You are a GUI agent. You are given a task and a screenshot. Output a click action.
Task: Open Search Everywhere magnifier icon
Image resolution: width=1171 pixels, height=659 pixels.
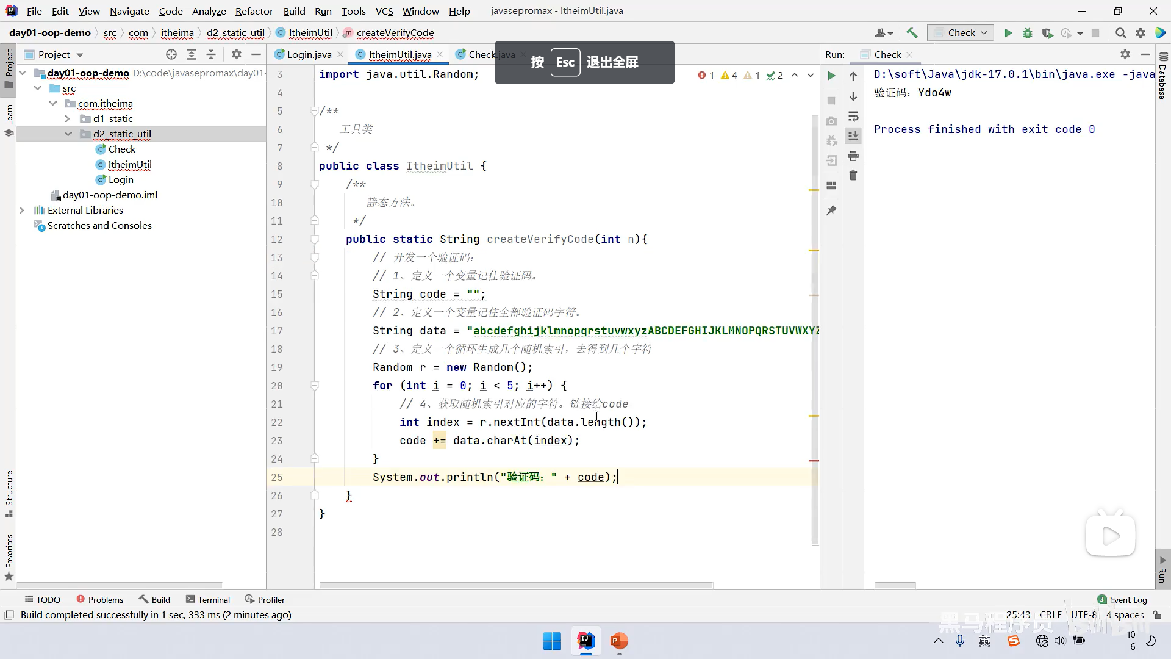[x=1120, y=33]
